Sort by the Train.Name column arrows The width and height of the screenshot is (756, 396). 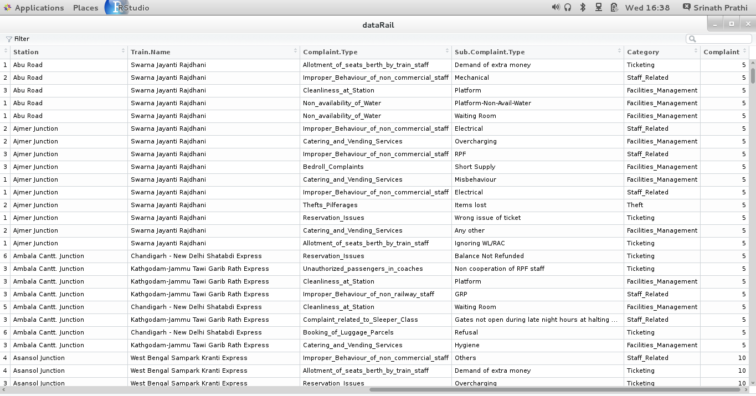point(295,52)
